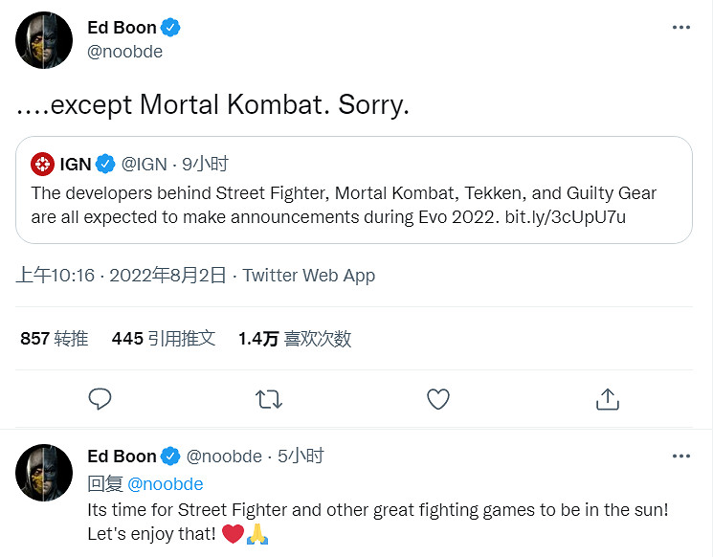713x557 pixels.
Task: Click the IGN red logo avatar
Action: pos(43,164)
